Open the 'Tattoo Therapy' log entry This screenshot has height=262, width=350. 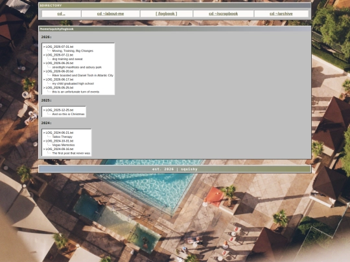point(62,136)
